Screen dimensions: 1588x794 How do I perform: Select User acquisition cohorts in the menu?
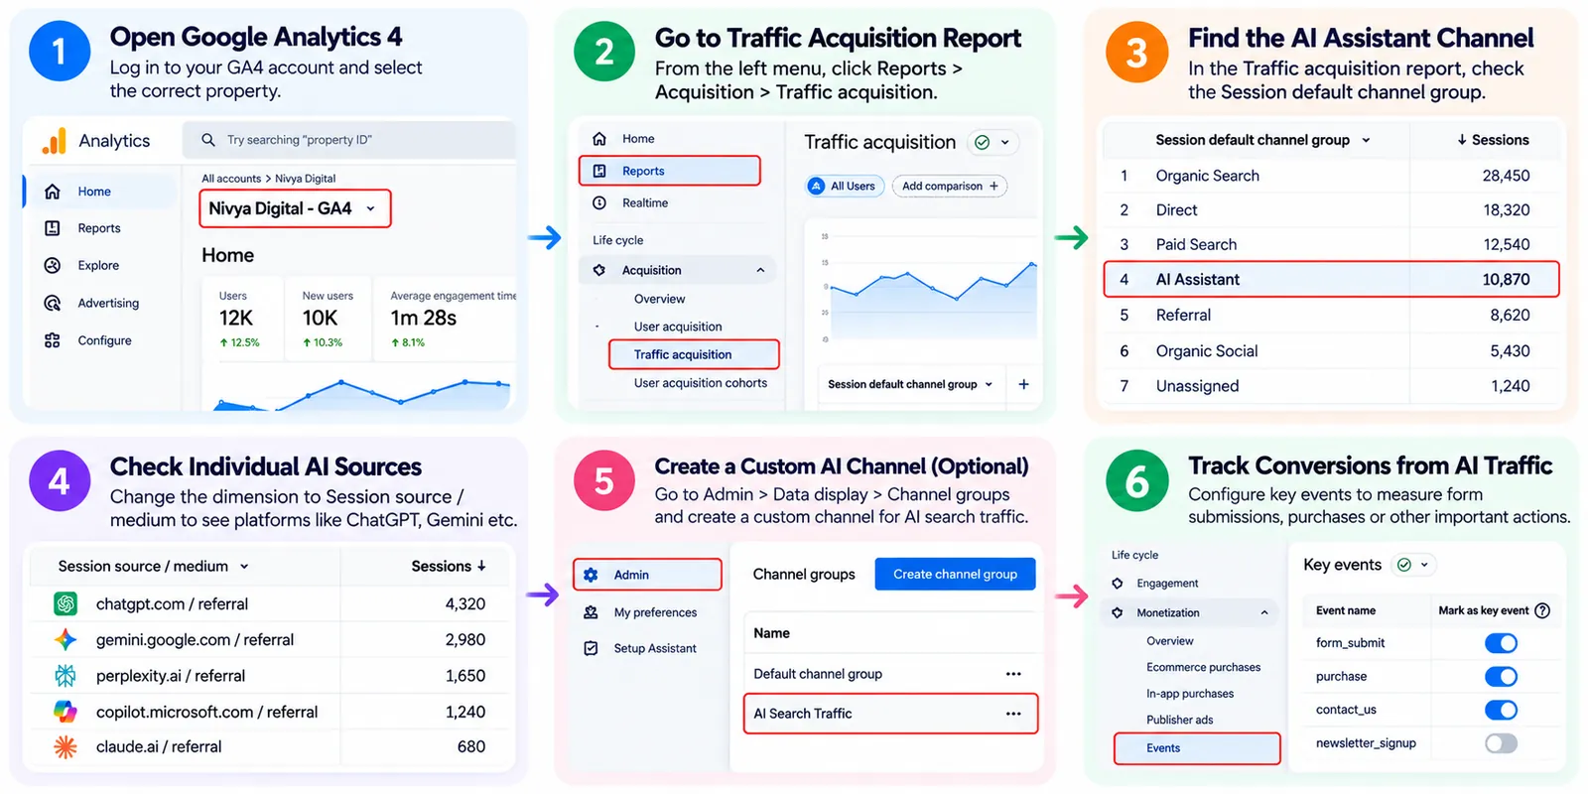701,383
